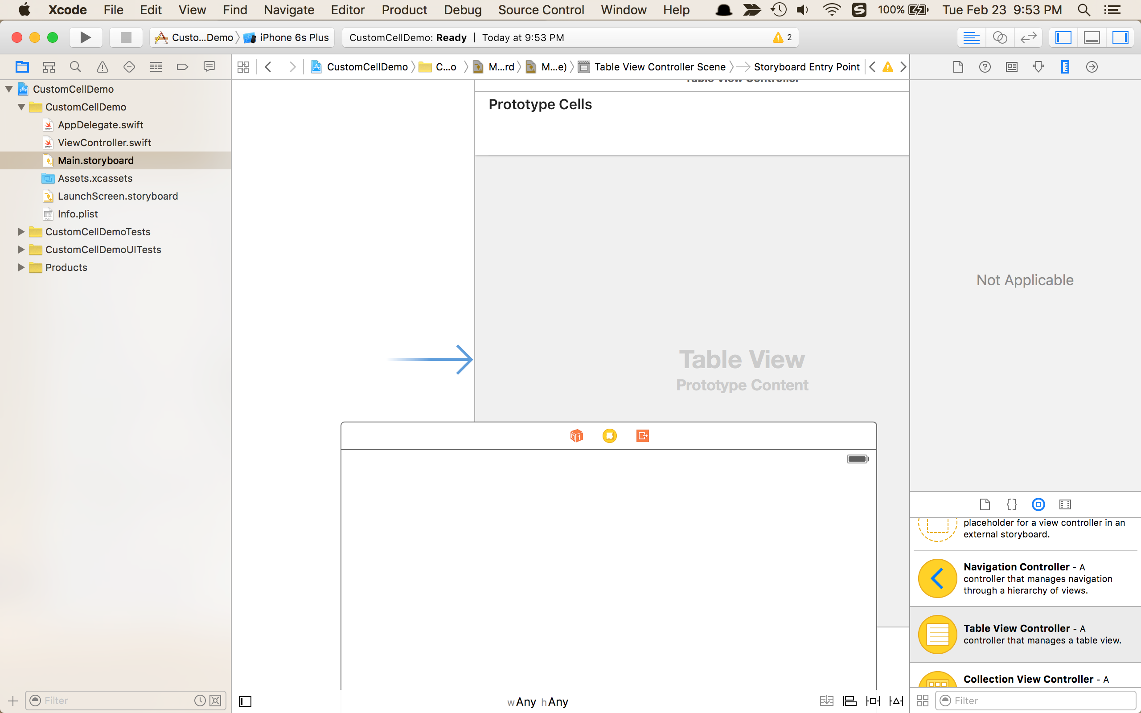Expand the CustomCellDemoTests folder
The width and height of the screenshot is (1141, 713).
point(21,232)
